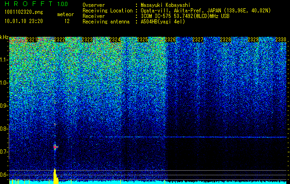Click the 2324 time marker
The image size is (290, 184).
pos(115,40)
